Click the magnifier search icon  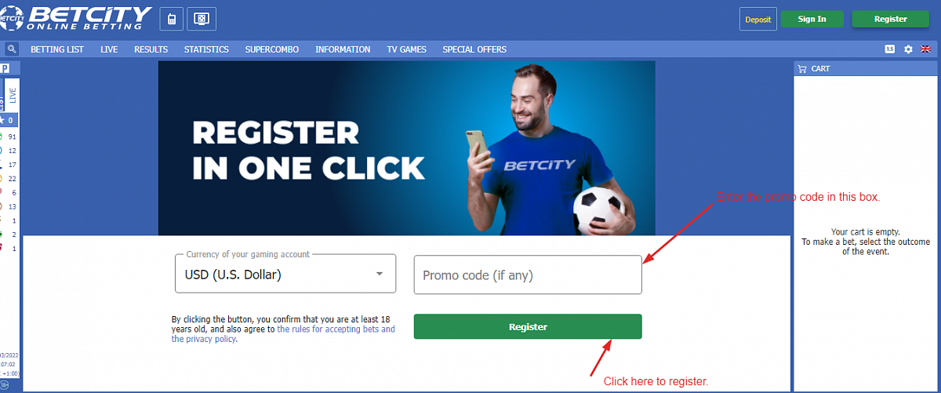[12, 49]
